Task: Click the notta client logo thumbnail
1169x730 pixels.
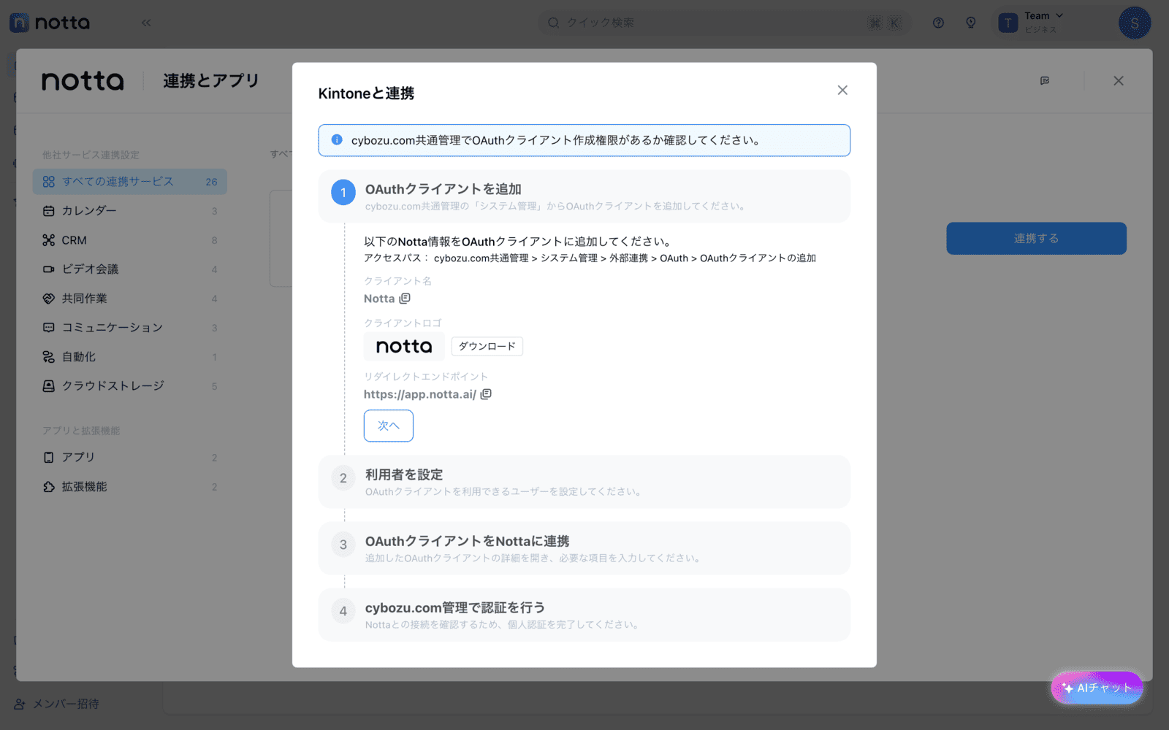Action: pyautogui.click(x=404, y=346)
